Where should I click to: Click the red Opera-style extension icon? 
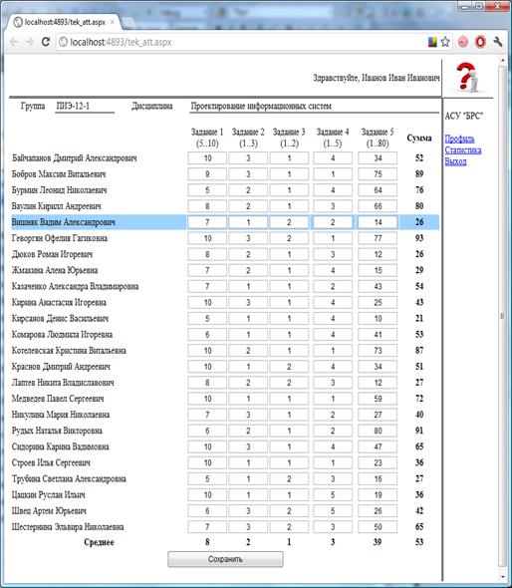tap(480, 42)
